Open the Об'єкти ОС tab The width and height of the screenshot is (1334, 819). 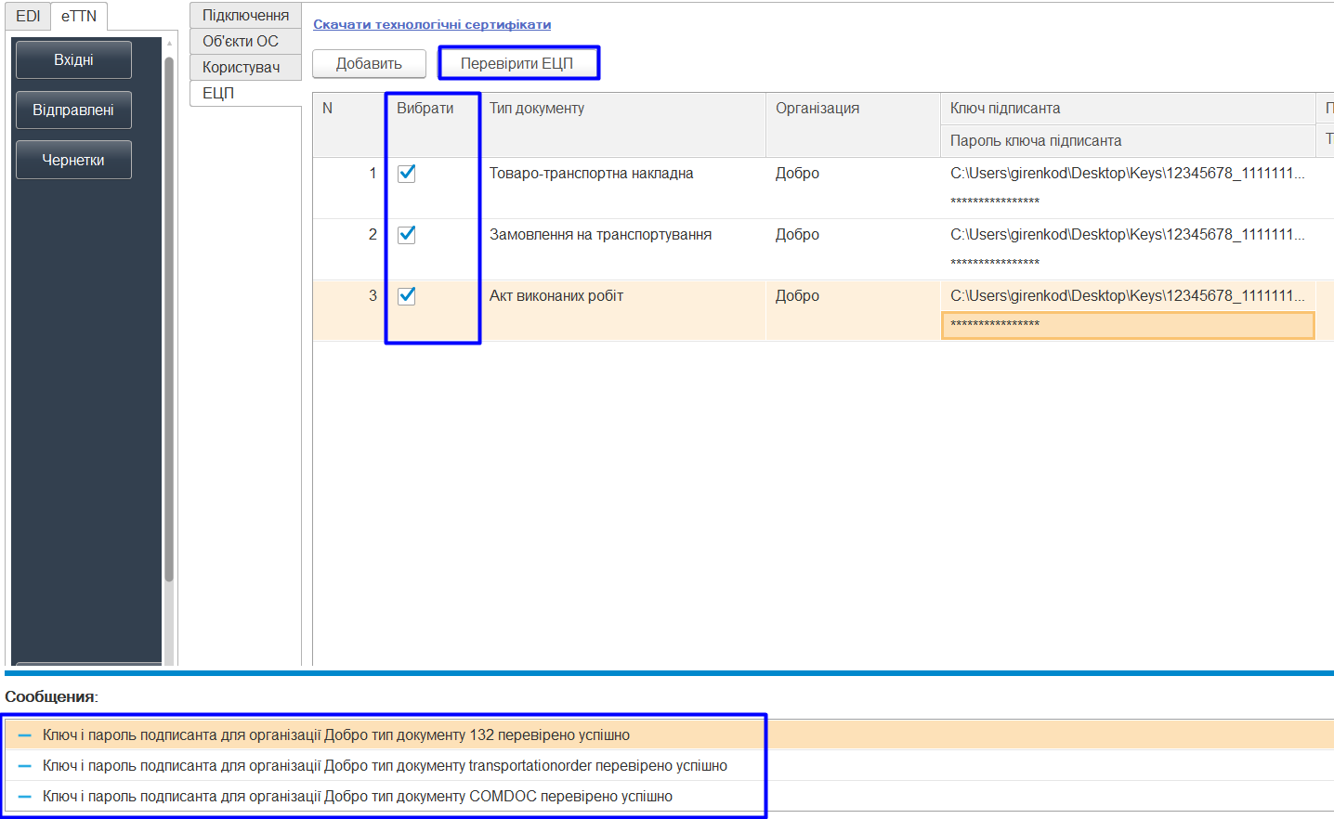[x=245, y=41]
